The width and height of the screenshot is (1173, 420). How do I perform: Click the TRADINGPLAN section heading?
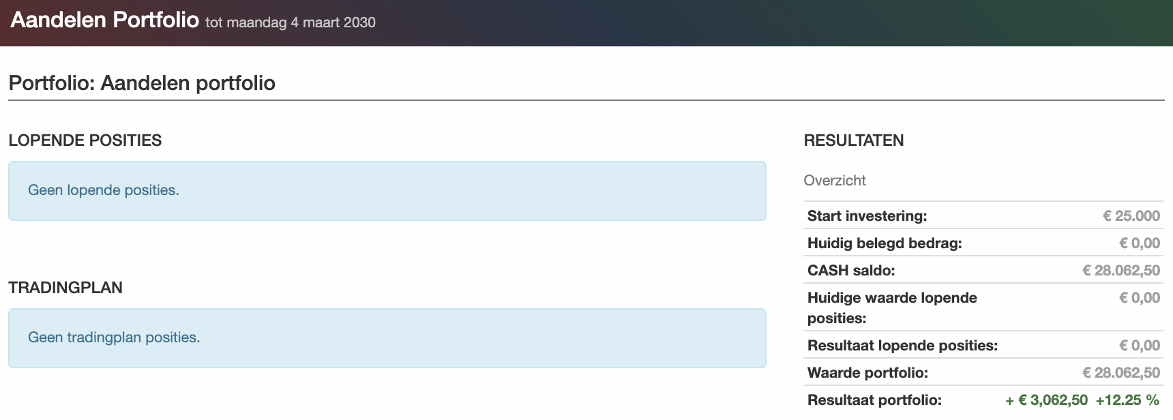pos(65,288)
